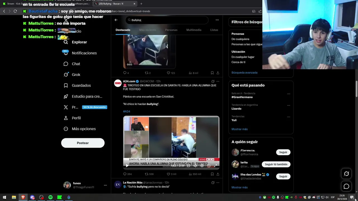Play the top post's 0:03 video thumbnail
358x201 pixels.
tap(149, 52)
